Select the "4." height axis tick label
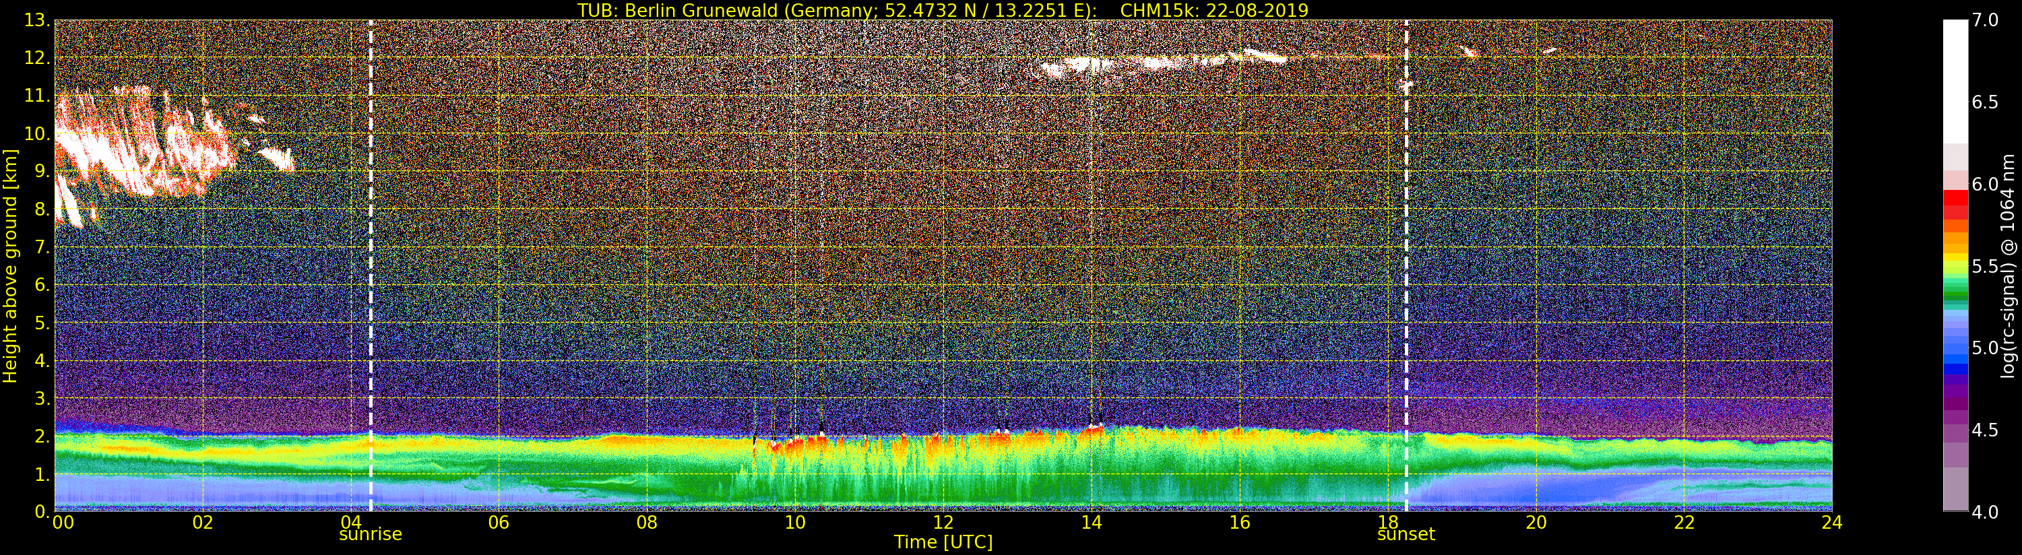2022x555 pixels. 42,360
